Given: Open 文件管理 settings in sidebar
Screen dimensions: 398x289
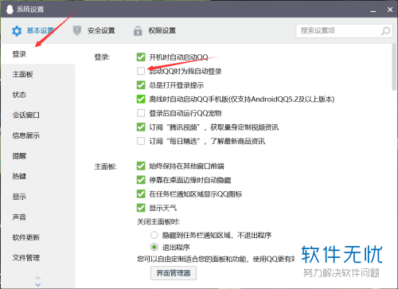Looking at the screenshot, I should tap(38, 258).
